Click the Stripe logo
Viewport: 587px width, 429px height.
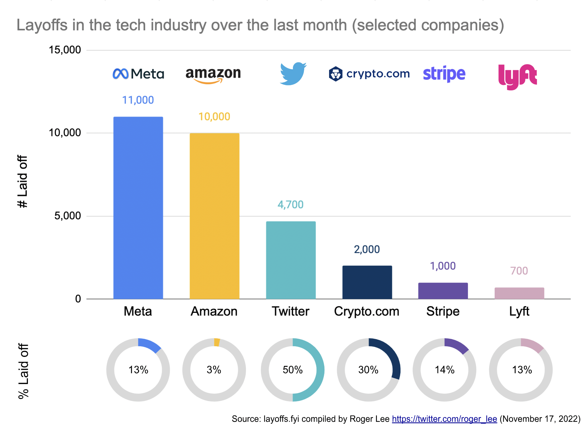[x=444, y=74]
